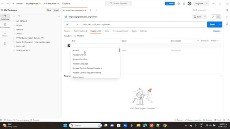The height and width of the screenshot is (129, 230).
Task: Expand the Reltio HW collection
Action: tap(14, 46)
